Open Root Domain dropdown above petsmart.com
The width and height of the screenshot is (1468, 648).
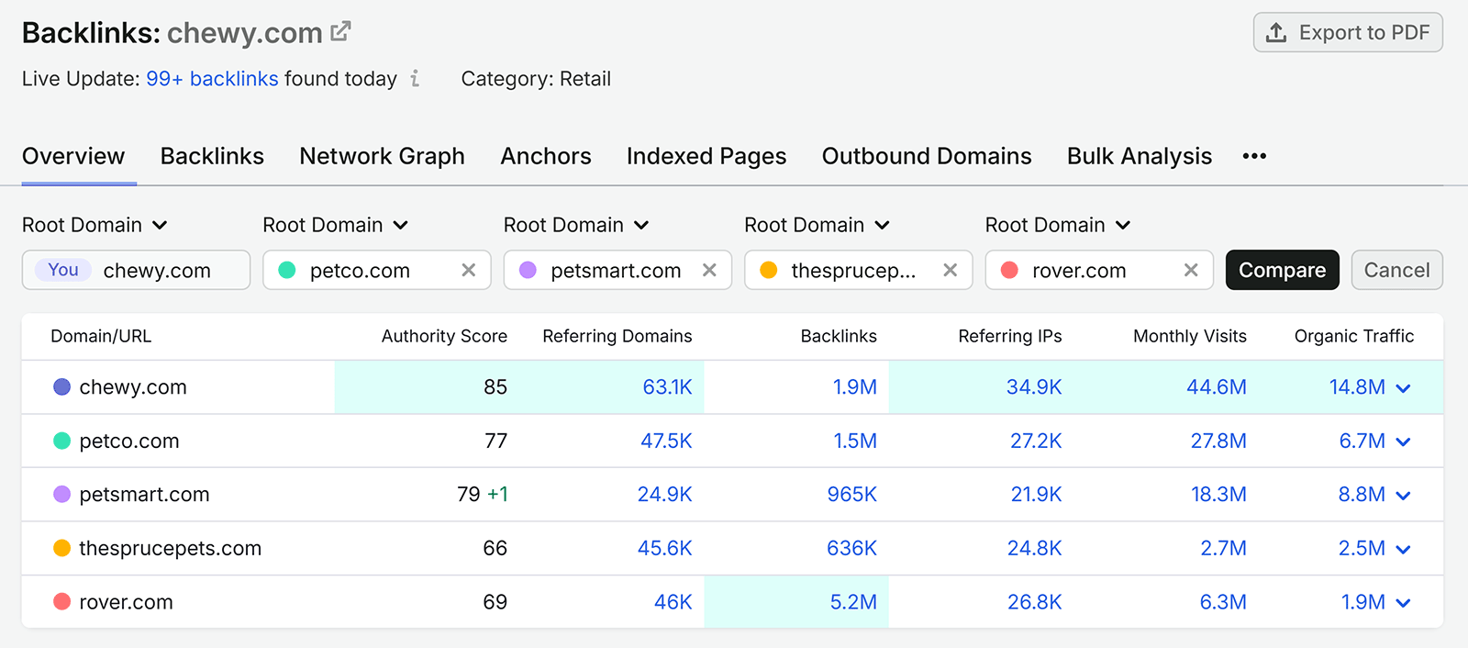coord(577,225)
